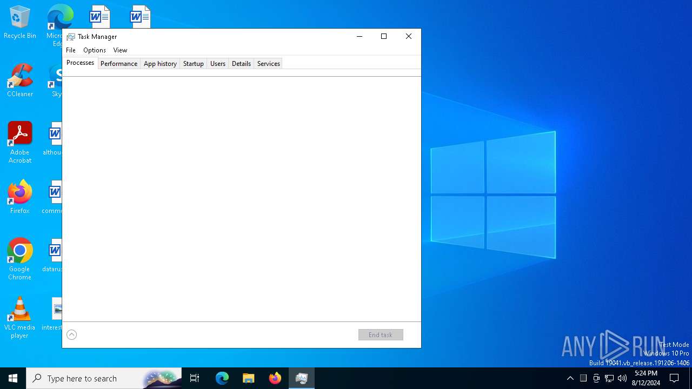
Task: Open the File menu in Task Manager
Action: (x=71, y=50)
